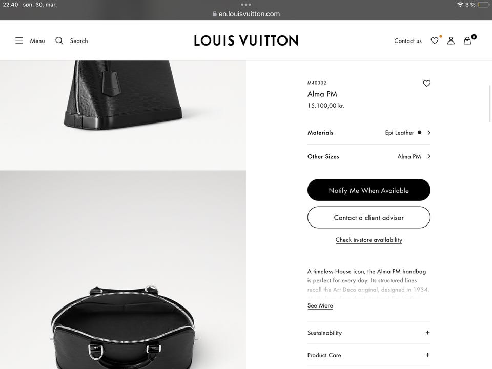The image size is (492, 369).
Task: Expand Other Sizes Alma PM chevron
Action: click(x=429, y=156)
